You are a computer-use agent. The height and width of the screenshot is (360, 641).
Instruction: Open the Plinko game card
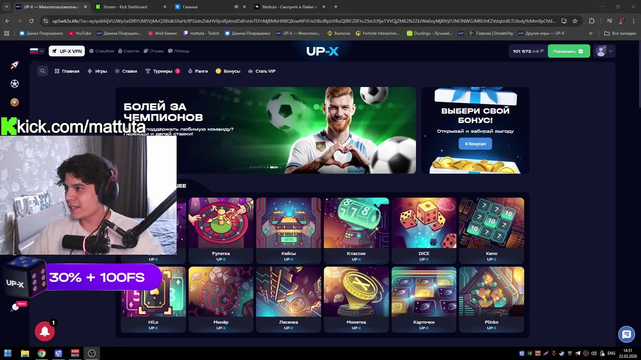[491, 299]
